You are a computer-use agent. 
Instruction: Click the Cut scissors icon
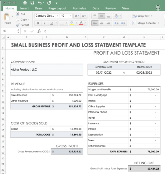pos(18,14)
